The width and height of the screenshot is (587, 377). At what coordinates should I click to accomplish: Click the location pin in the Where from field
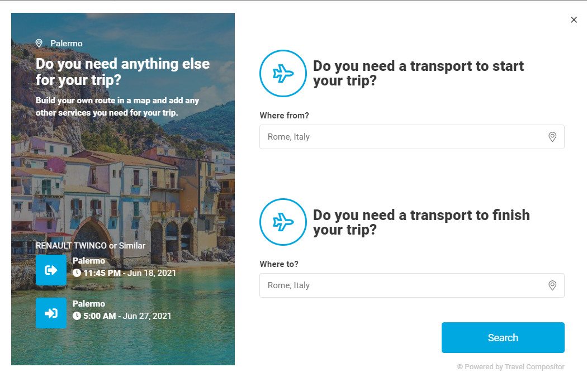tap(552, 137)
